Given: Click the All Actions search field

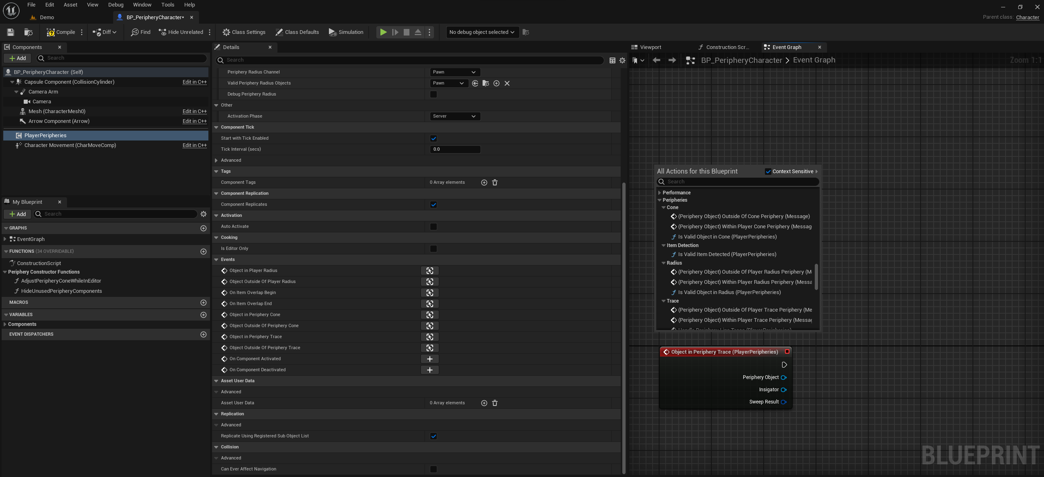Looking at the screenshot, I should (738, 182).
